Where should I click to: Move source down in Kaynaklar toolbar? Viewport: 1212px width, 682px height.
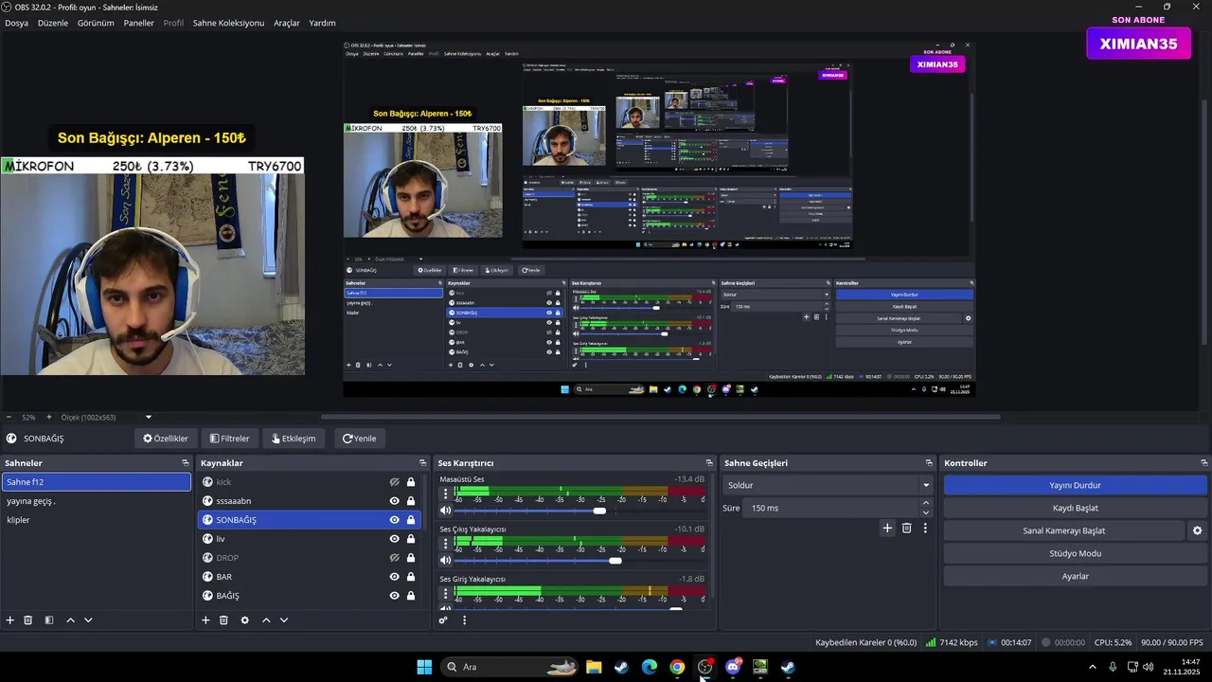pyautogui.click(x=284, y=620)
